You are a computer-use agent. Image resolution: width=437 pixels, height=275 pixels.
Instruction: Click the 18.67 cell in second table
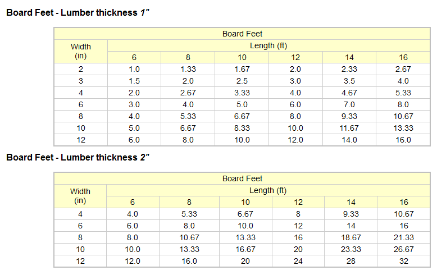(x=350, y=237)
